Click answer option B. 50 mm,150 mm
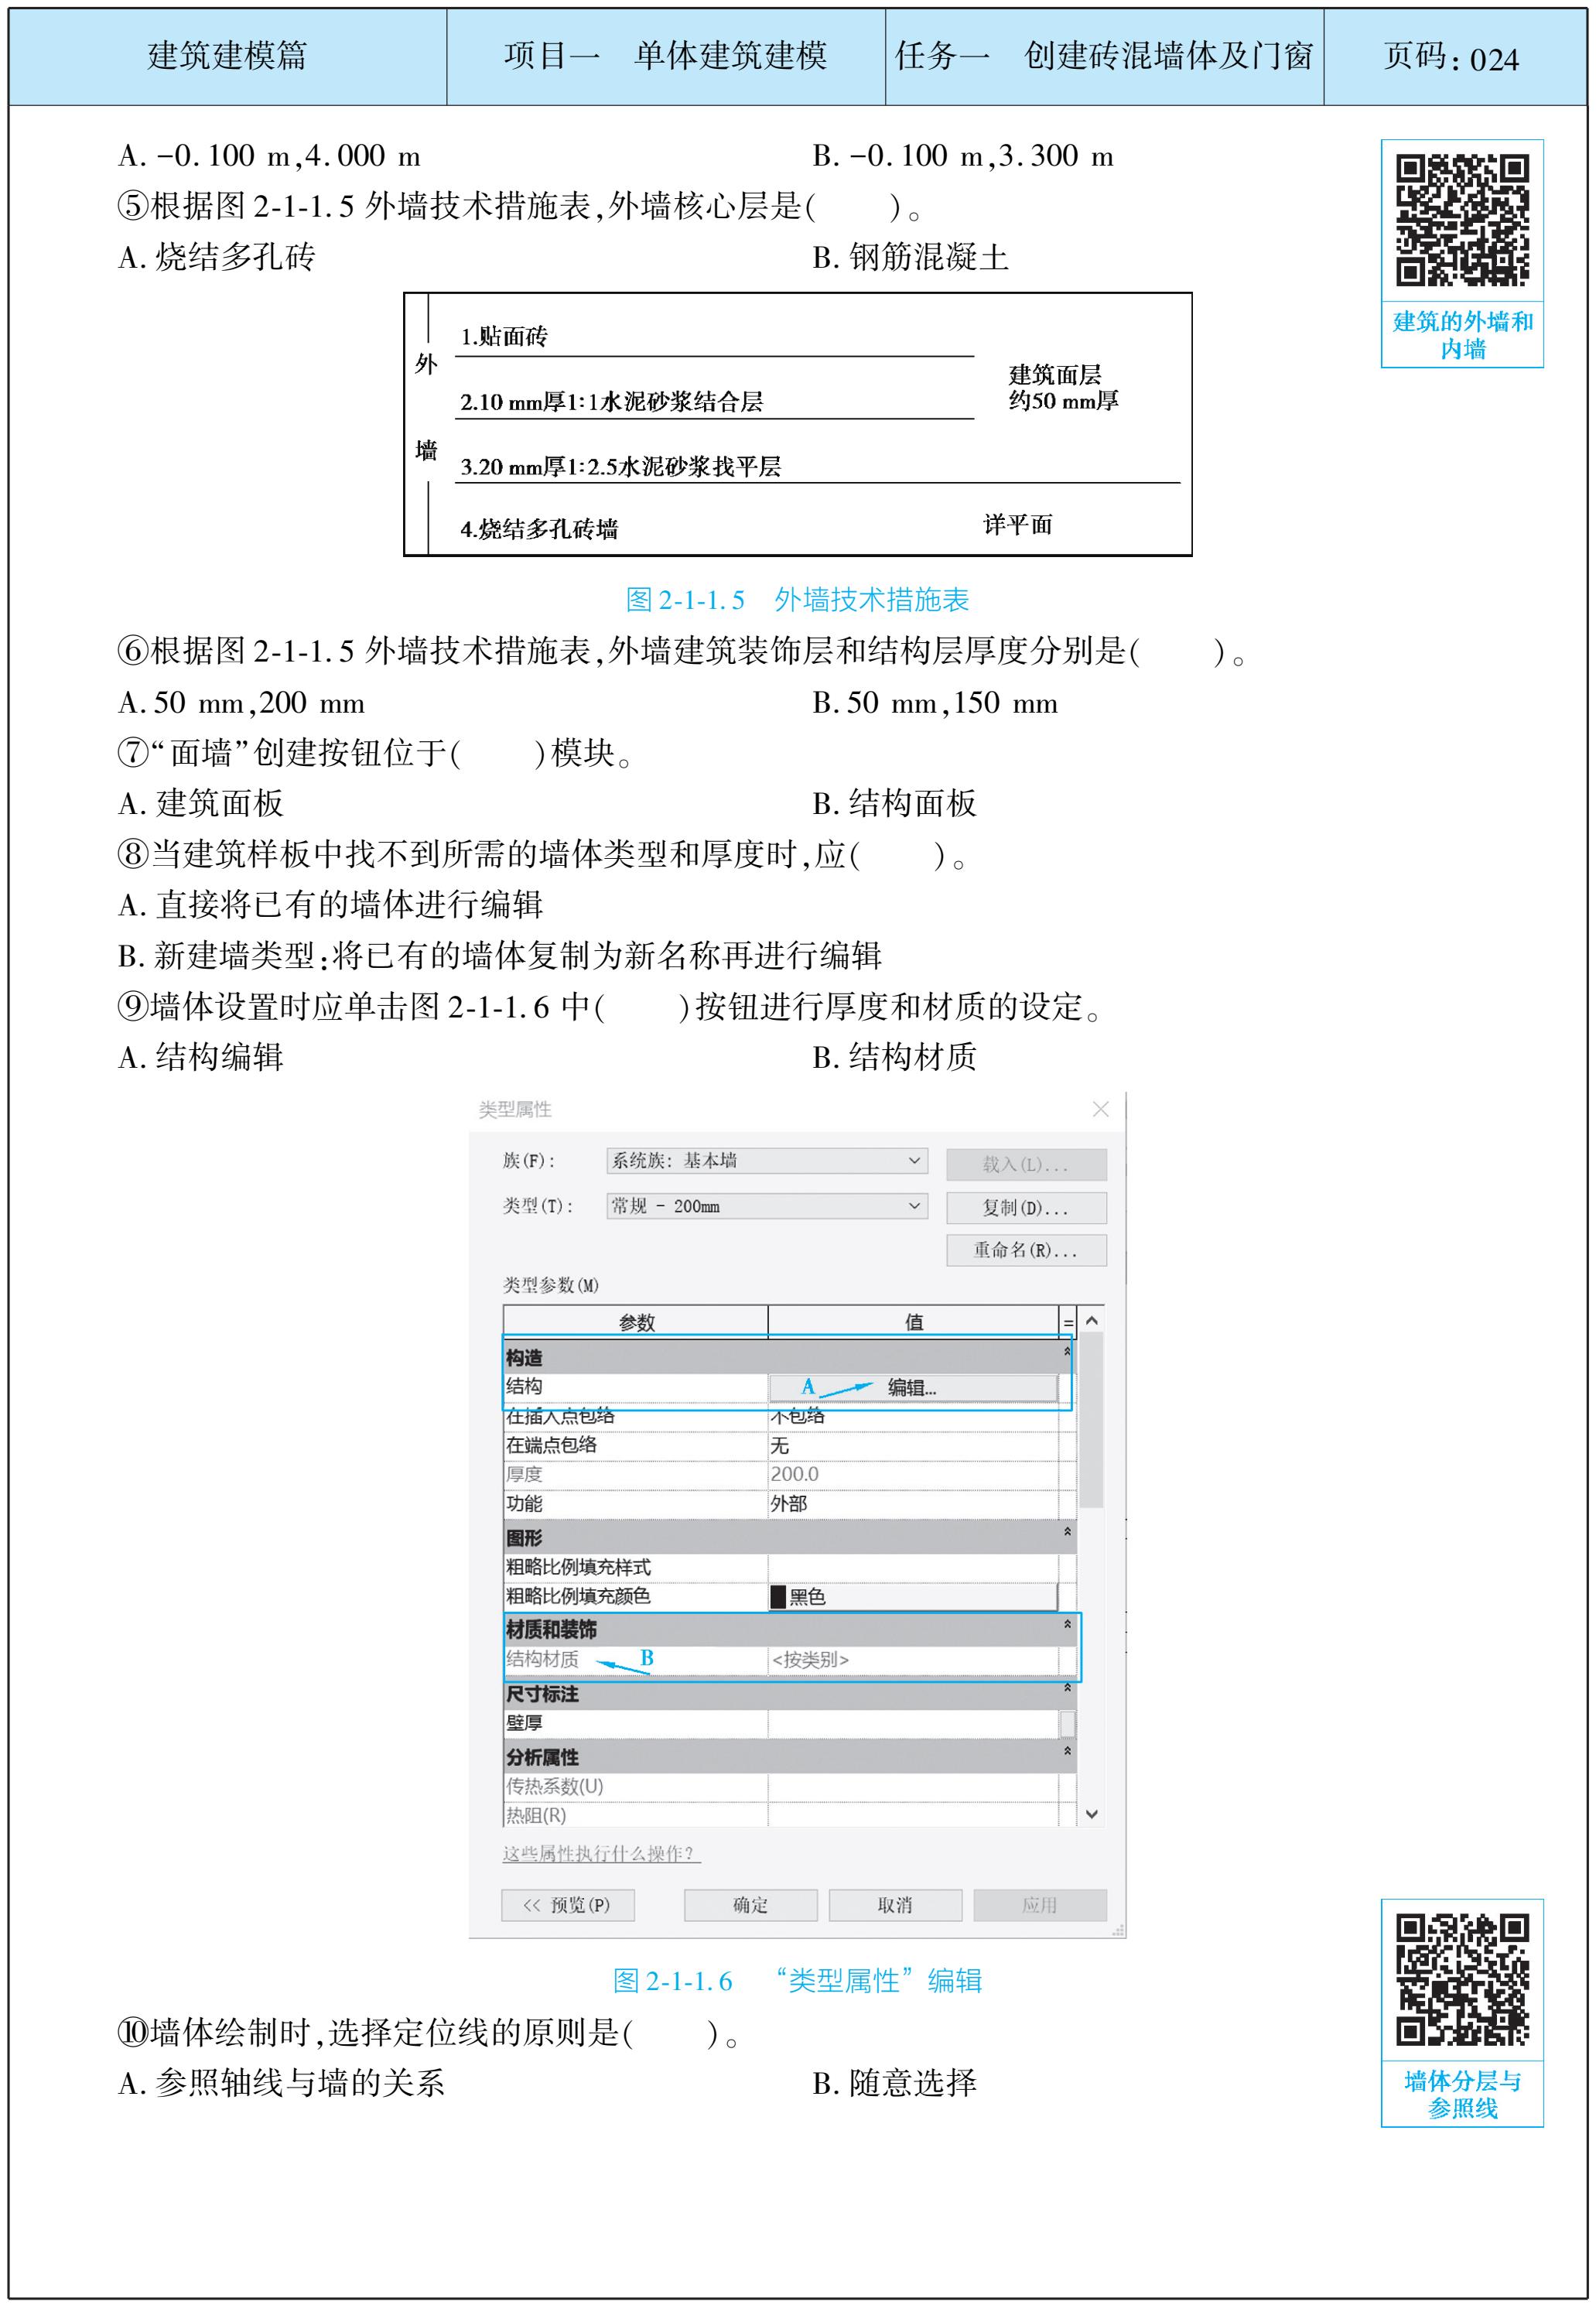This screenshot has height=2305, width=1596. (935, 703)
